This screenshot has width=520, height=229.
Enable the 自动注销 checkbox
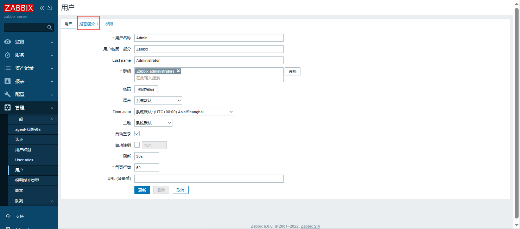click(137, 145)
